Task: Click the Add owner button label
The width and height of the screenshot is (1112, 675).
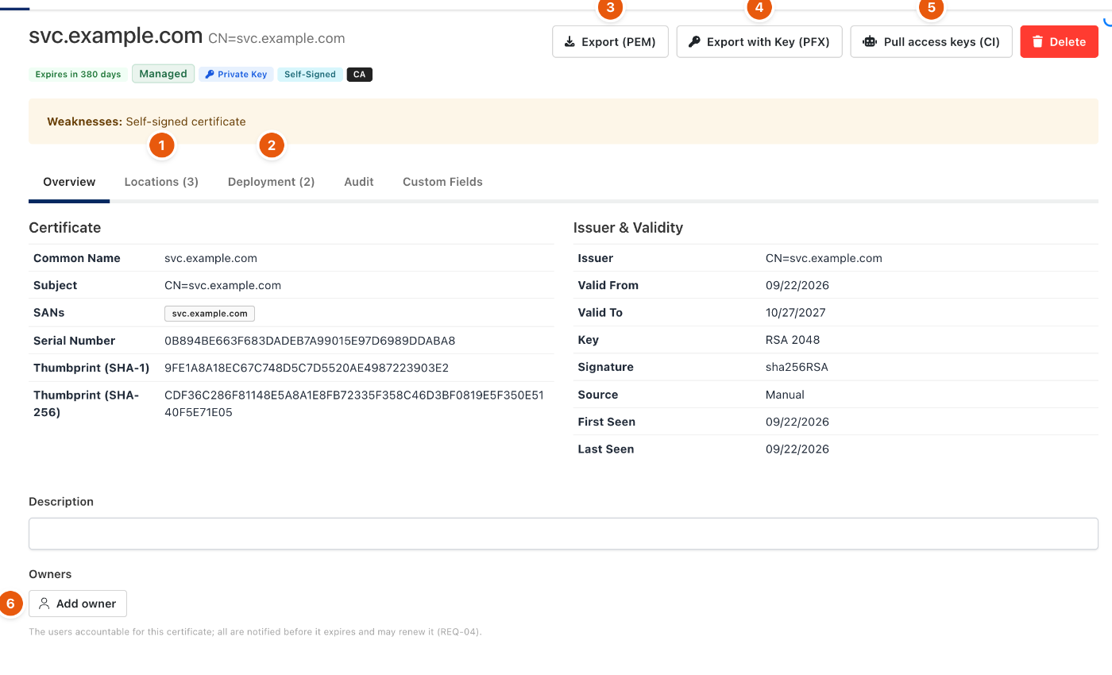Action: tap(87, 604)
